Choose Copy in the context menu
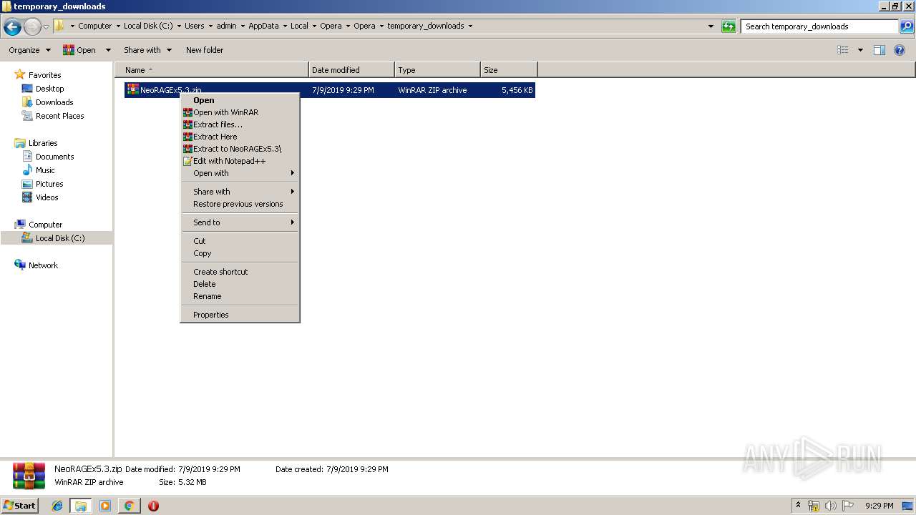 pos(240,253)
